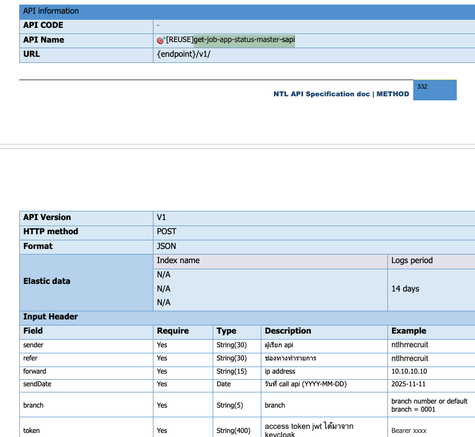The width and height of the screenshot is (475, 437).
Task: Click the Index name column header
Action: 178,260
